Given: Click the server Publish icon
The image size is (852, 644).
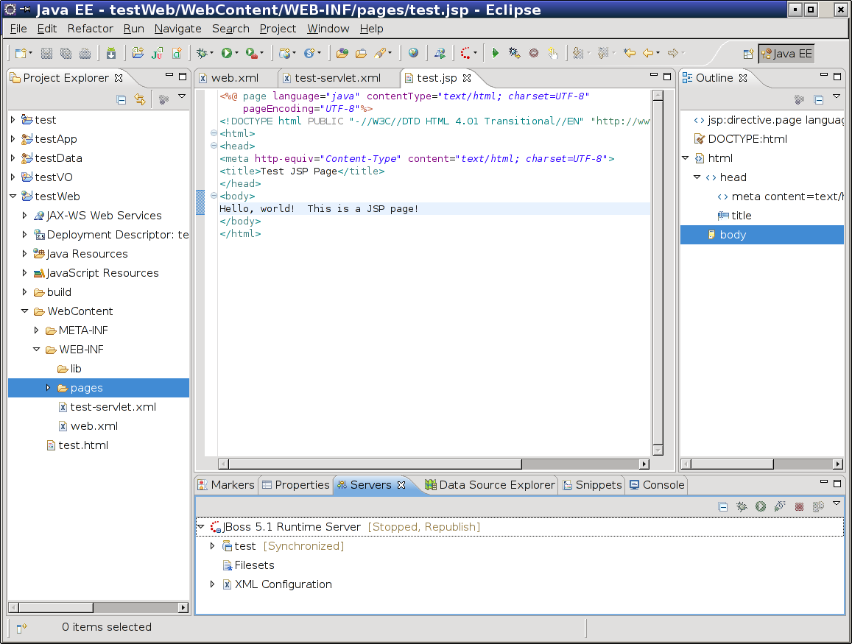Looking at the screenshot, I should coord(818,506).
